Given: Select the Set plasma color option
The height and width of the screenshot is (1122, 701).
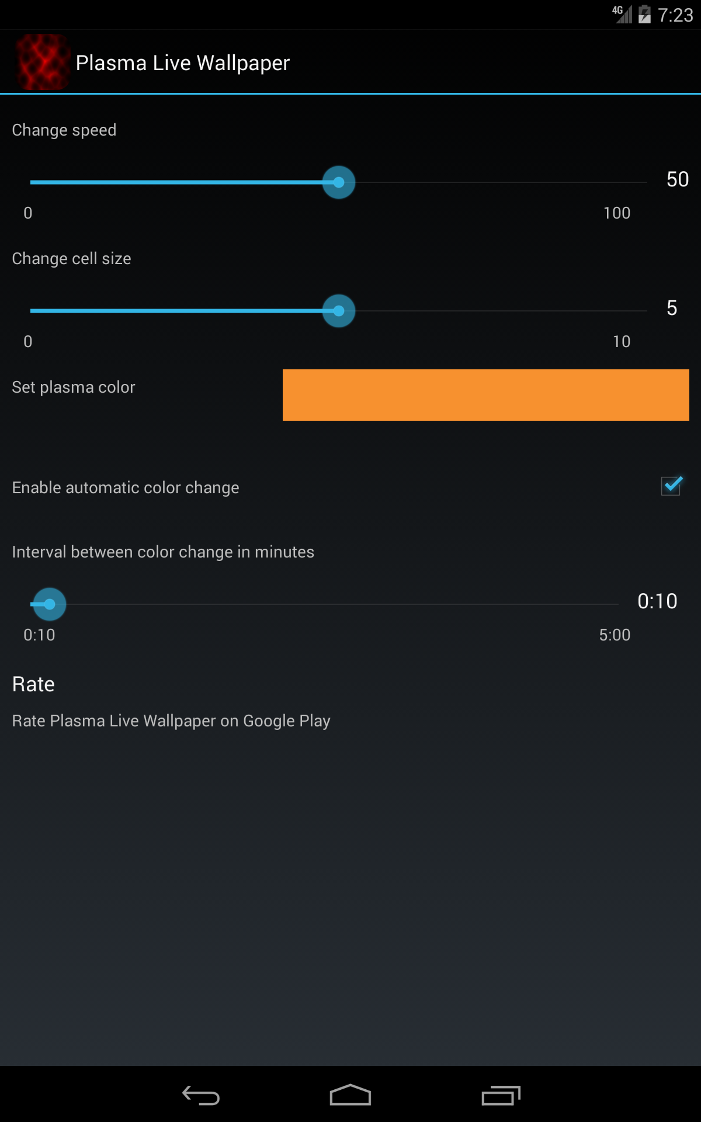Looking at the screenshot, I should click(74, 387).
